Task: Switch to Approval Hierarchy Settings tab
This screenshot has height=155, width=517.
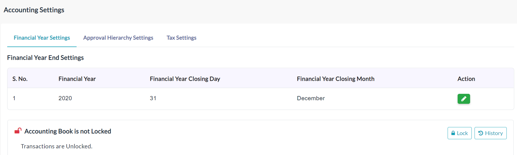Action: (118, 38)
